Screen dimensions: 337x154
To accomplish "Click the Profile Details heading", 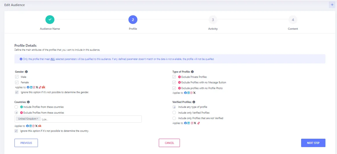I will tap(25, 45).
